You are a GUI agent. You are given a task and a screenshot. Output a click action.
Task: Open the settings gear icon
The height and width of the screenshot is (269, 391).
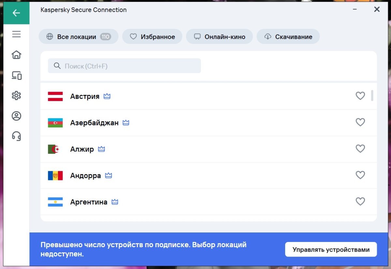click(x=16, y=96)
